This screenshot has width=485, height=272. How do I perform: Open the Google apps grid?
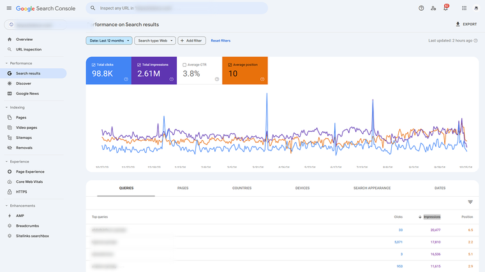pyautogui.click(x=464, y=8)
